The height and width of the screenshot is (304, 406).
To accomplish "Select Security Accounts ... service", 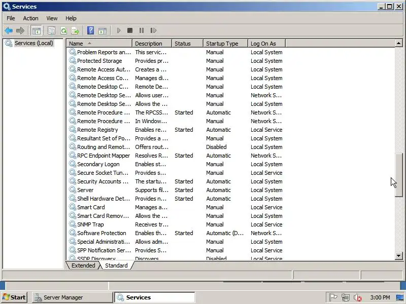I will point(176,181).
